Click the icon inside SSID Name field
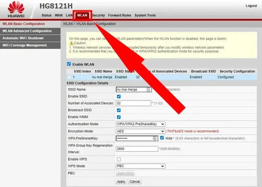262x187 pixels. pyautogui.click(x=148, y=90)
